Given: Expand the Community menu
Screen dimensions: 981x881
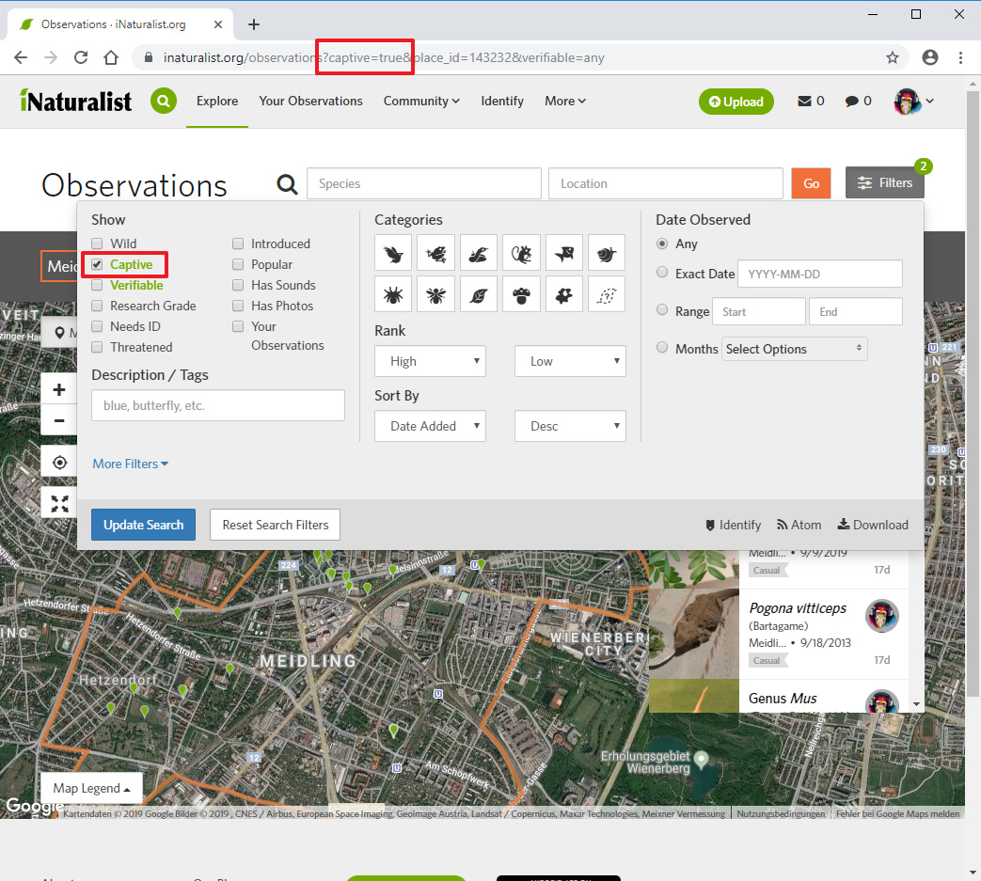Looking at the screenshot, I should [421, 101].
